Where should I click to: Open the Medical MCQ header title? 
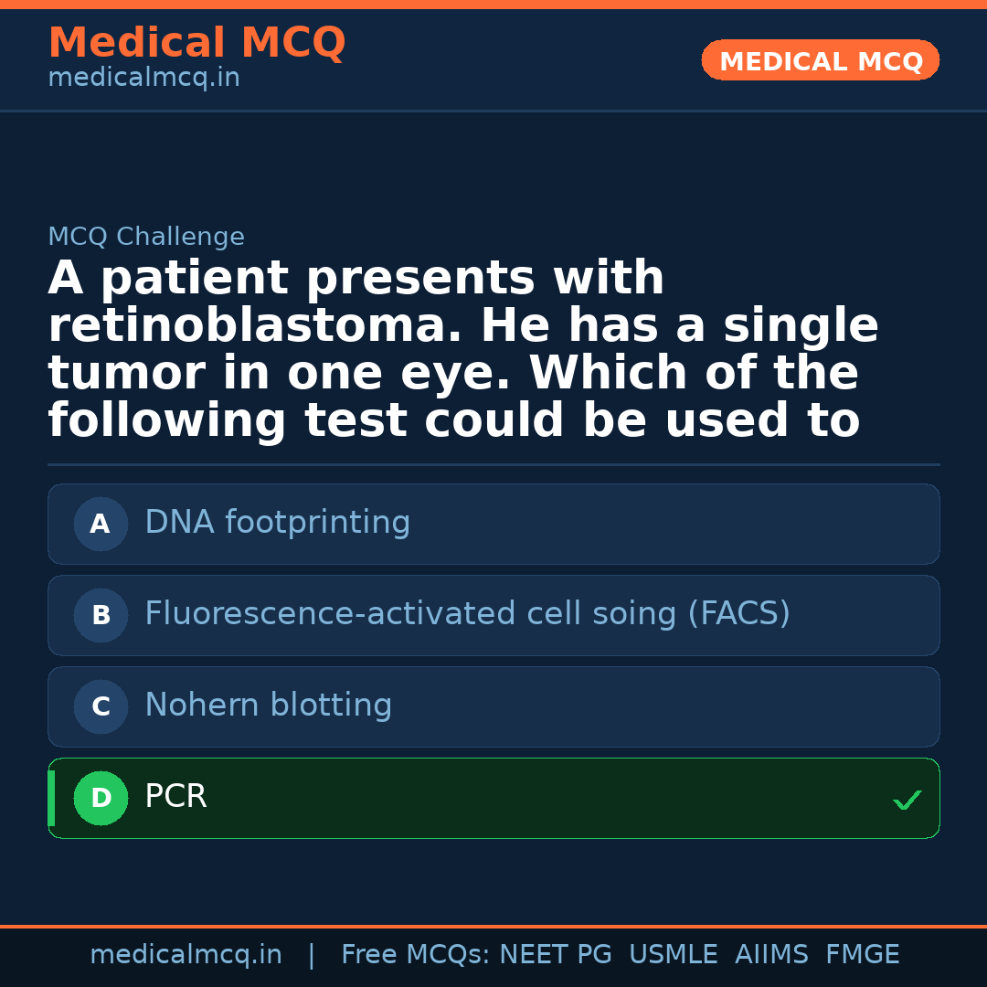coord(196,43)
